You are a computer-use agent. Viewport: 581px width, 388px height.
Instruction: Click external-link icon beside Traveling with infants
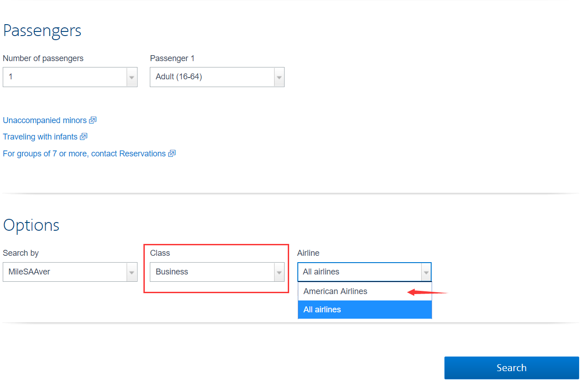click(84, 137)
